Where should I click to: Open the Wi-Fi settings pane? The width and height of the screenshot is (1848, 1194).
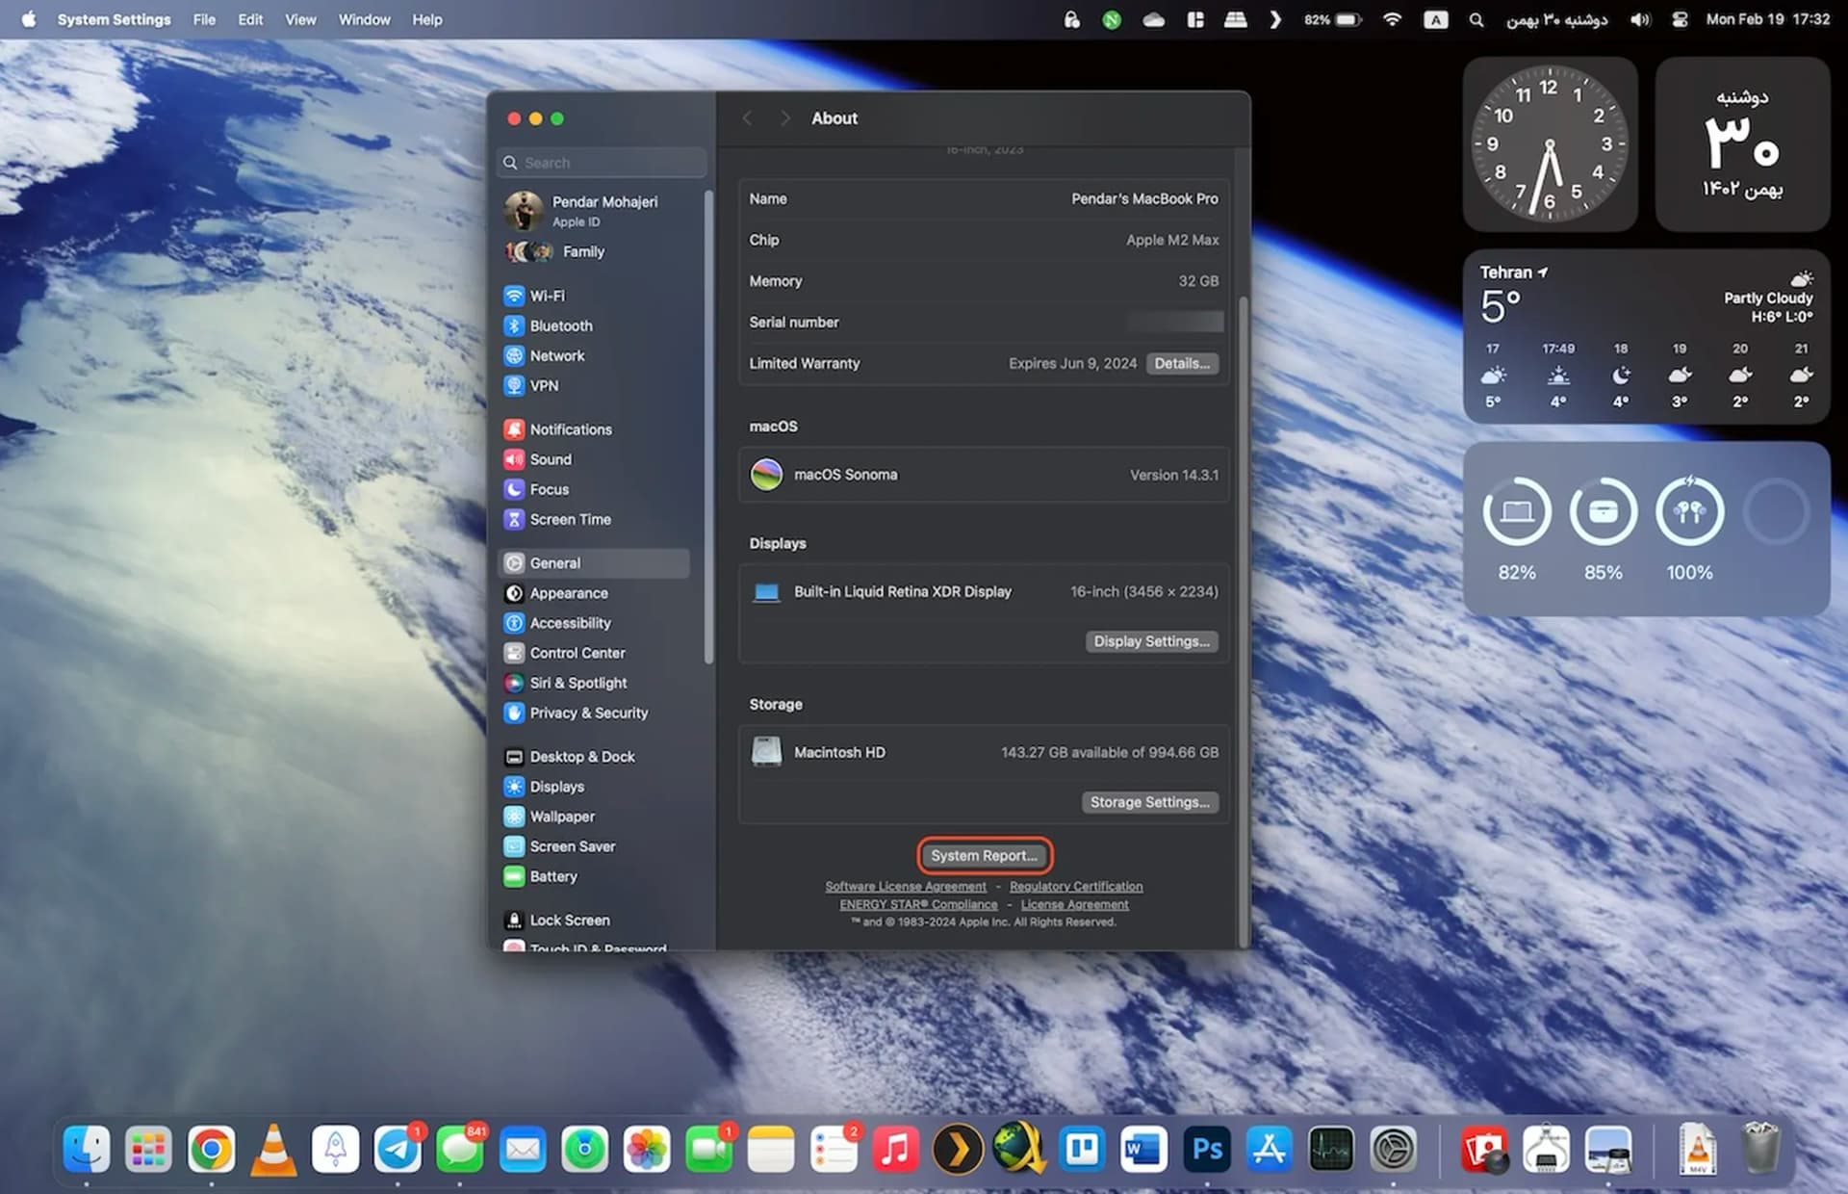547,296
